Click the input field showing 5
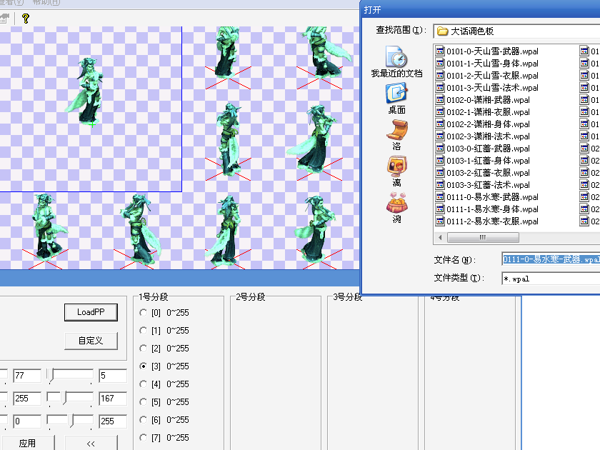The width and height of the screenshot is (600, 450). [x=113, y=376]
